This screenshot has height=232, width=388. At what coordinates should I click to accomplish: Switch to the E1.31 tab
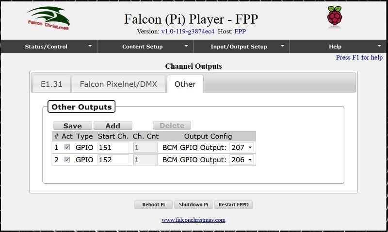(51, 84)
